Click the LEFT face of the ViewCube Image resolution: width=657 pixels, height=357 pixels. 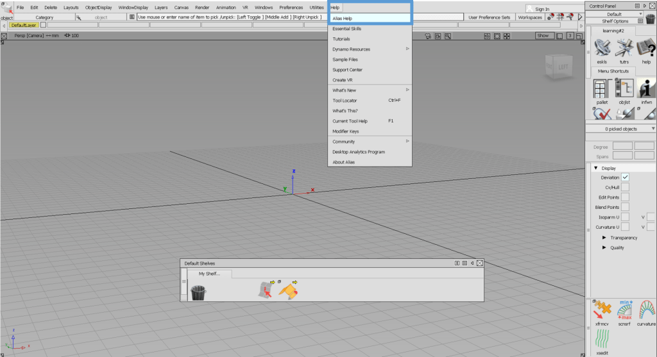click(x=563, y=67)
